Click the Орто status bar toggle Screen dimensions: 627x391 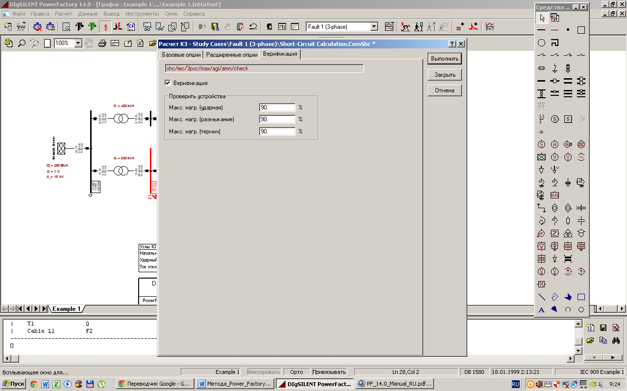tap(296, 372)
